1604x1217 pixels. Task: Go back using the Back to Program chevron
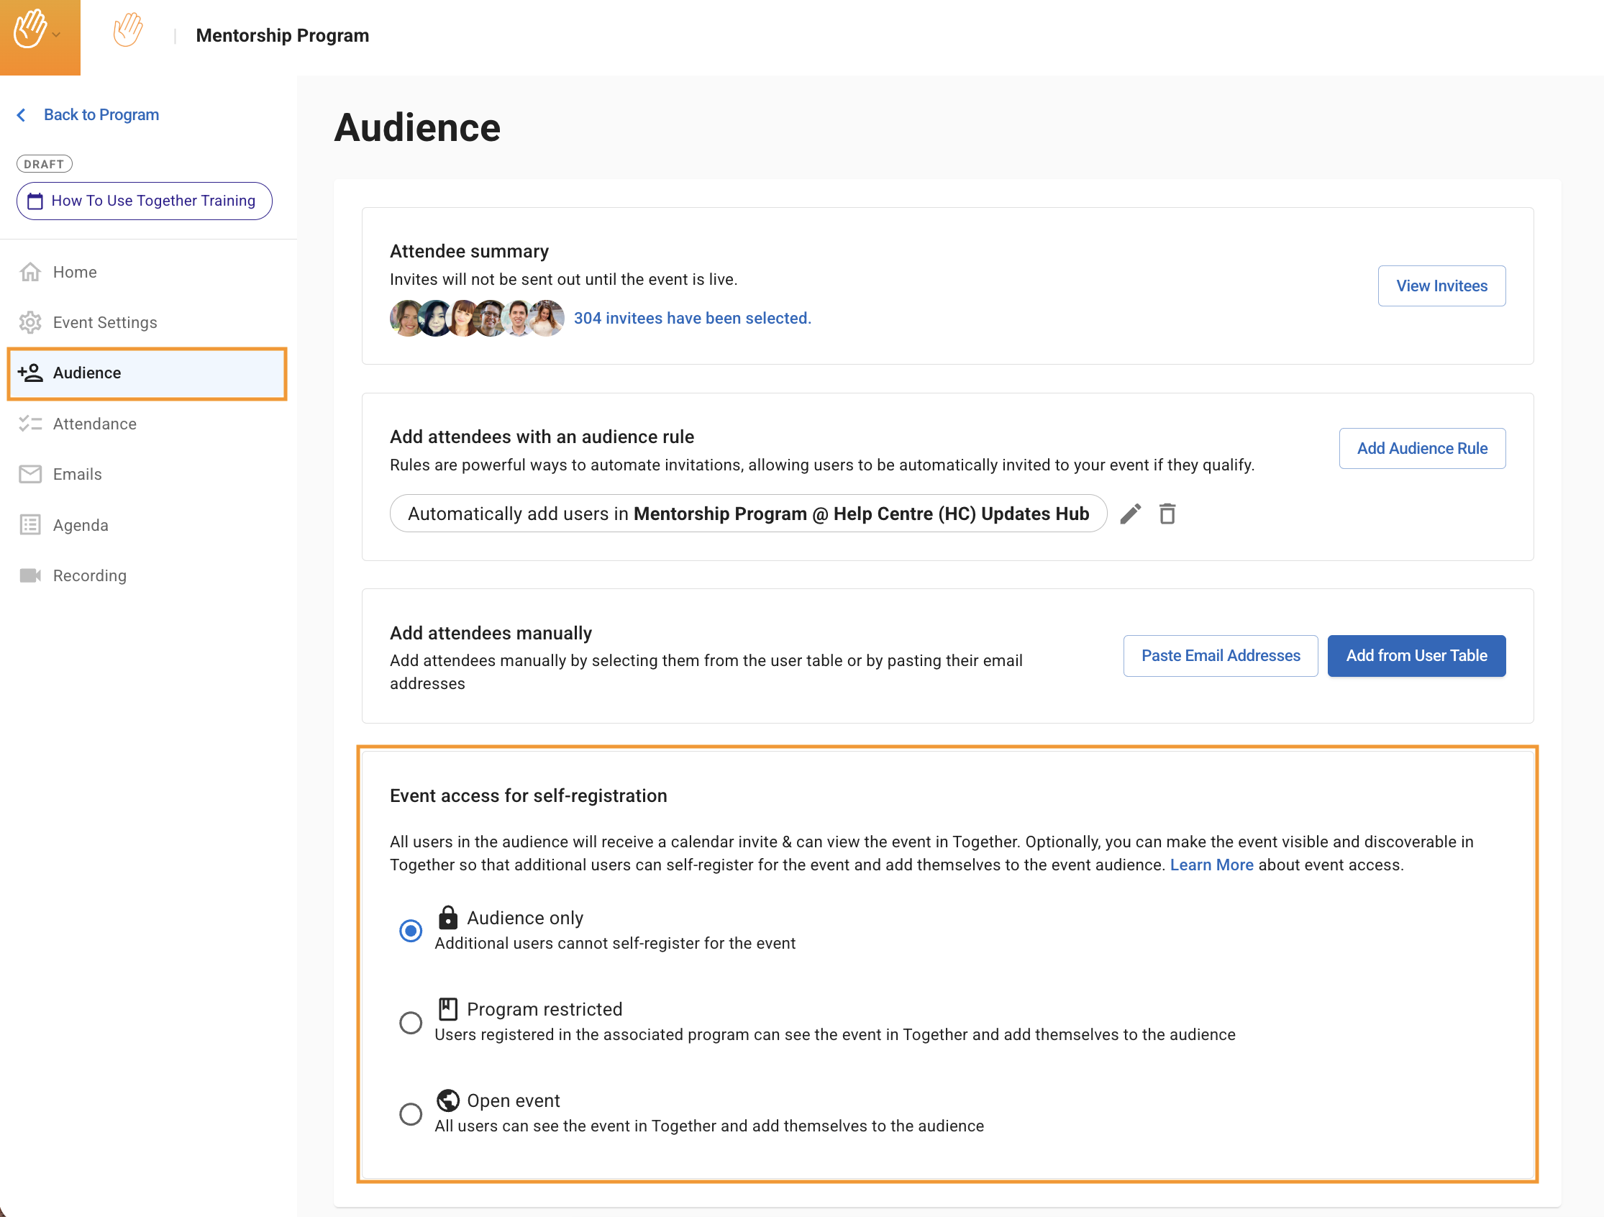[22, 114]
